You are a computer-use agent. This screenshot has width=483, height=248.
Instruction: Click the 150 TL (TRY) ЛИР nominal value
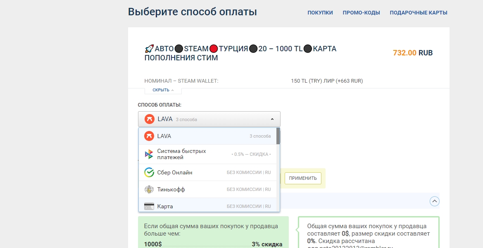pyautogui.click(x=327, y=81)
